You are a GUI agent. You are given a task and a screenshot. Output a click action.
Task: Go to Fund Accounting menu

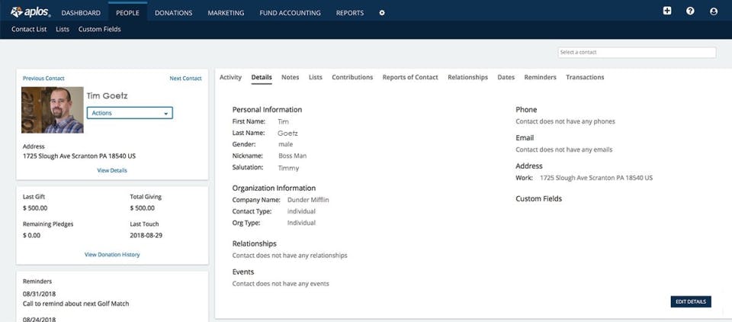[290, 13]
